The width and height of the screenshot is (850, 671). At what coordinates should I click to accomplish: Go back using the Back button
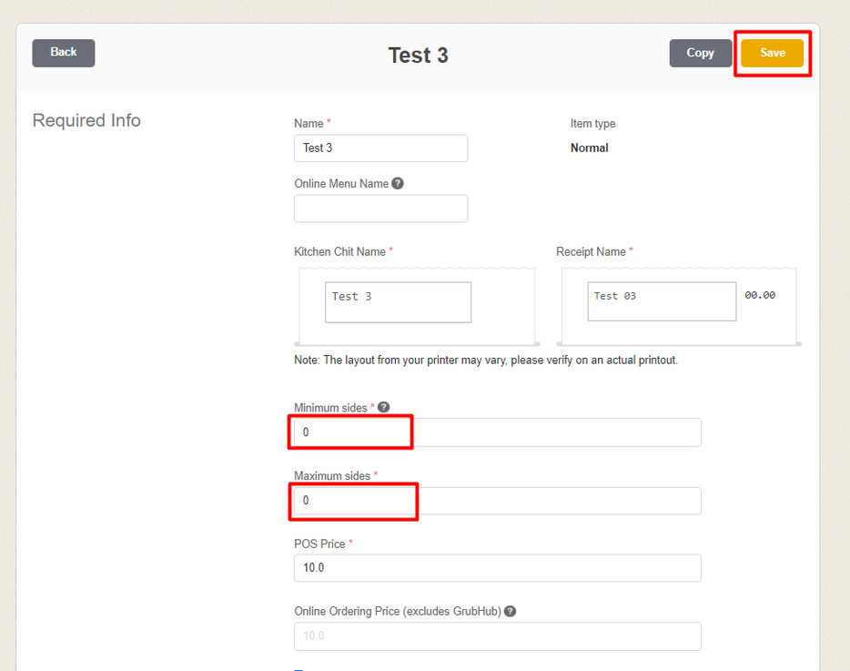coord(64,53)
